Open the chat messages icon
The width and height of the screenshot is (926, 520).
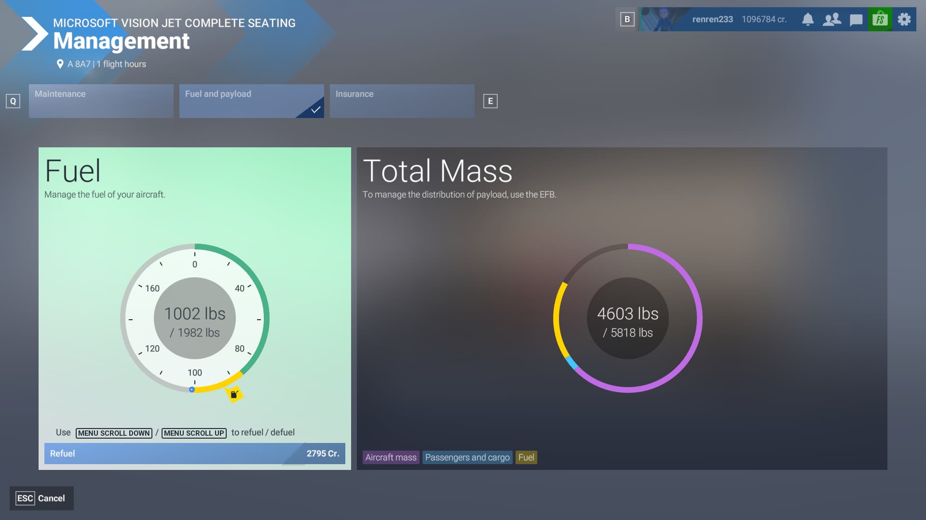point(856,19)
